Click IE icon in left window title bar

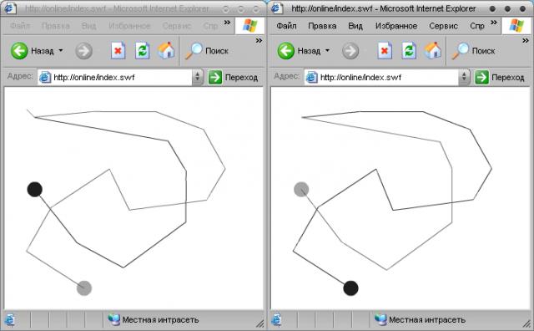(x=10, y=8)
